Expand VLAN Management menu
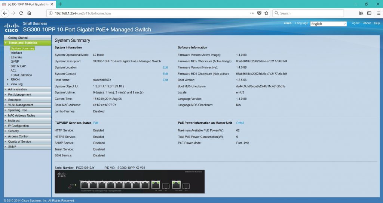 27,105
